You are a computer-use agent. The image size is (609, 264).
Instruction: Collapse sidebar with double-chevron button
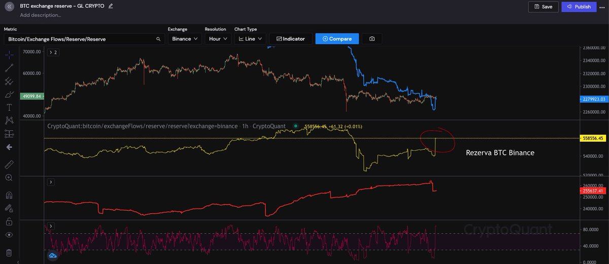[9, 7]
